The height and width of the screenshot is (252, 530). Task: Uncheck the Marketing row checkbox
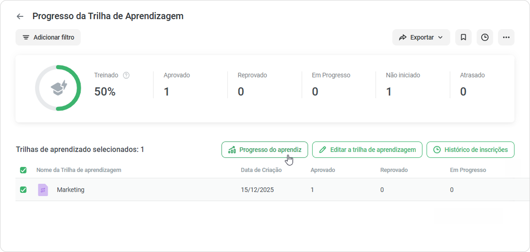pyautogui.click(x=23, y=190)
